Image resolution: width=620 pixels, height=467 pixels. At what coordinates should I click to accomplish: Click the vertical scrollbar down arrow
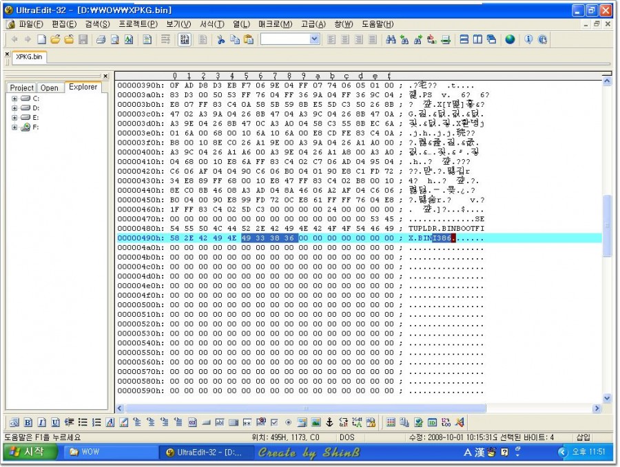click(x=607, y=398)
